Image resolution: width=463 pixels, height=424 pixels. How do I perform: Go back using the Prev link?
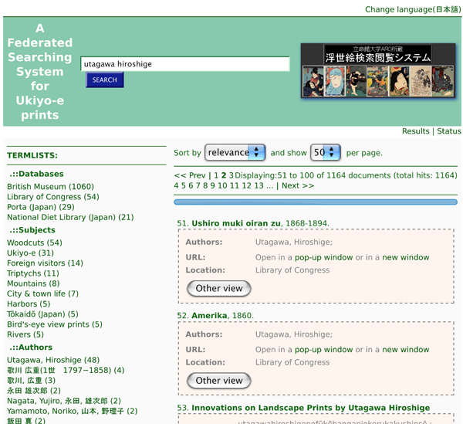coord(191,175)
